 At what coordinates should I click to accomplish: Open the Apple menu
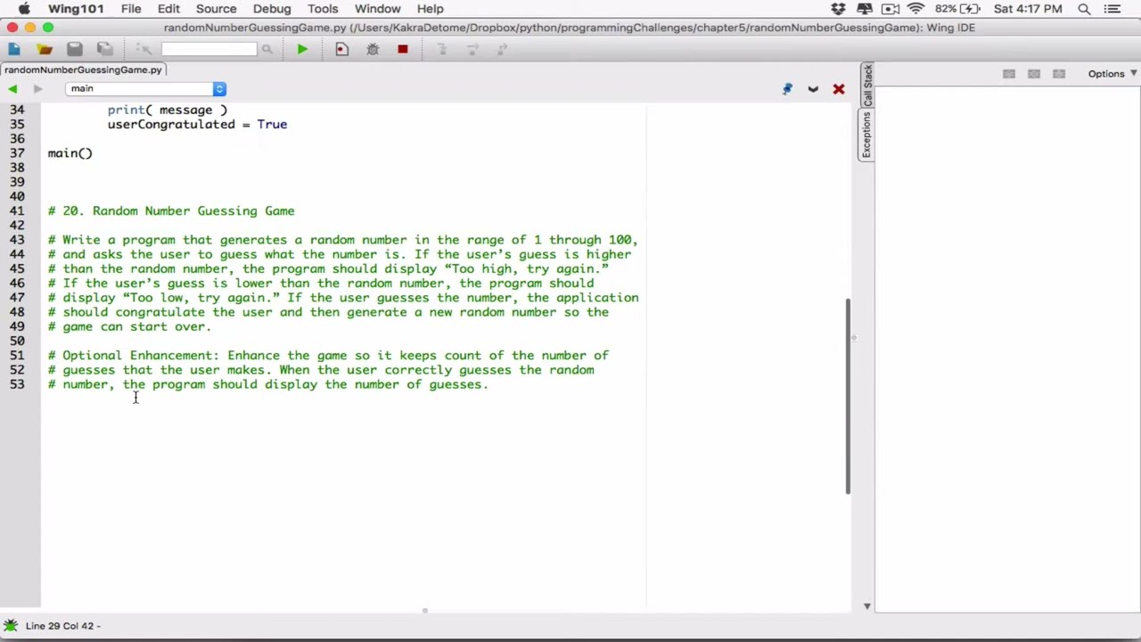(24, 9)
